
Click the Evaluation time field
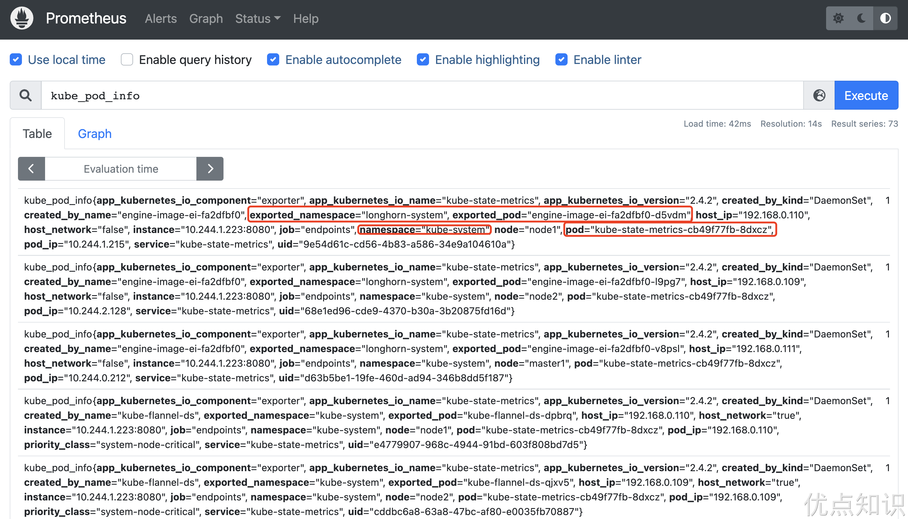click(121, 169)
